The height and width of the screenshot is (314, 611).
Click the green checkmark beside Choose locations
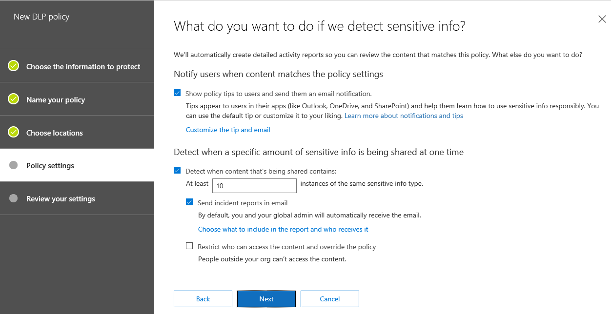point(14,132)
